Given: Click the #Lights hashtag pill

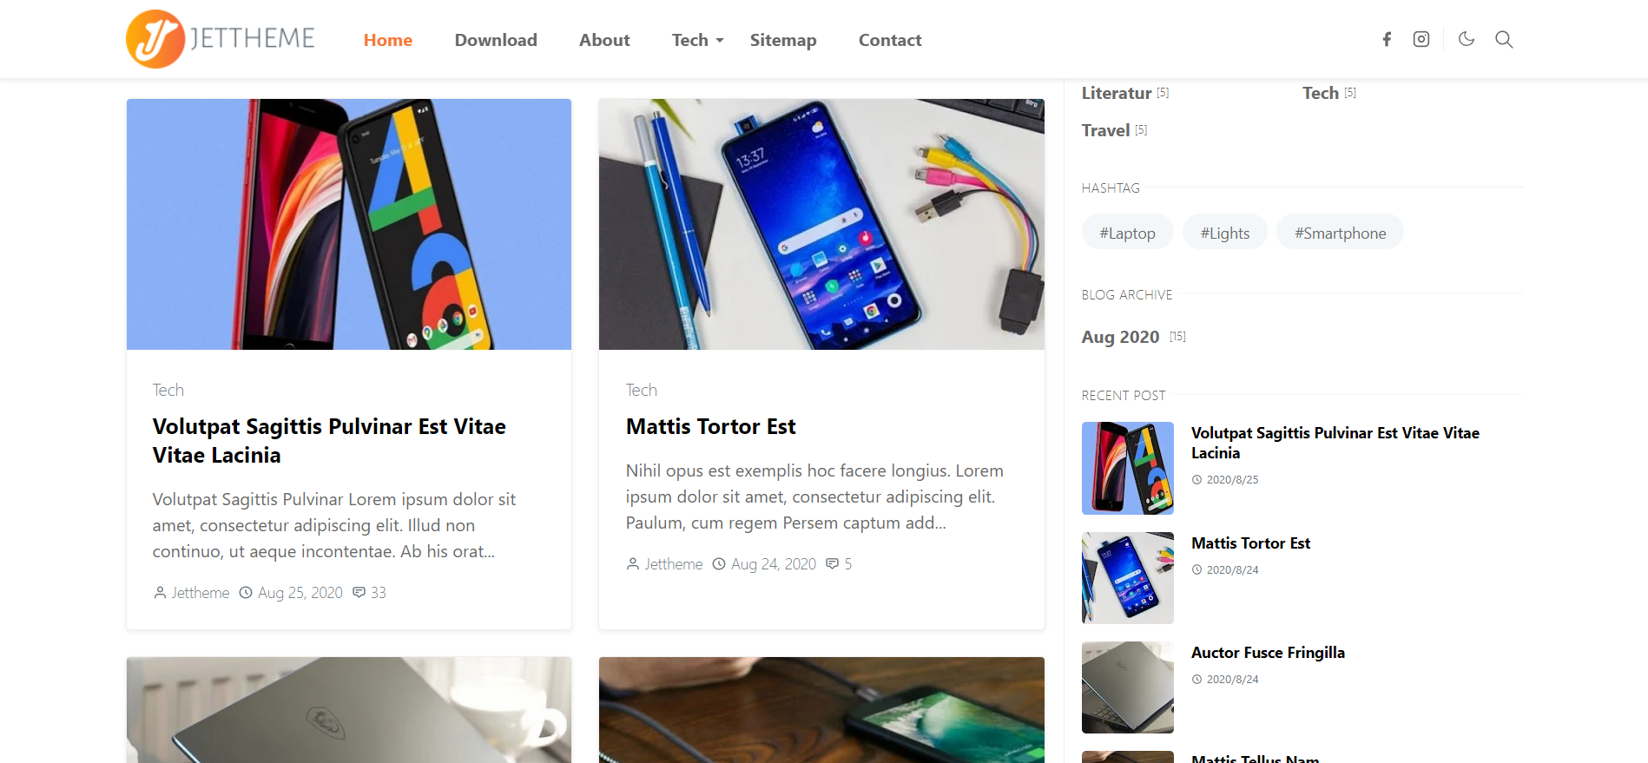Looking at the screenshot, I should (1225, 233).
